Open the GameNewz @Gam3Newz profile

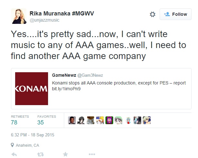(77, 75)
